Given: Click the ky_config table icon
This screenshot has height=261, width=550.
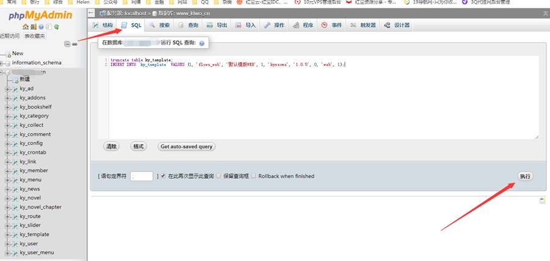Looking at the screenshot, I should 15,144.
